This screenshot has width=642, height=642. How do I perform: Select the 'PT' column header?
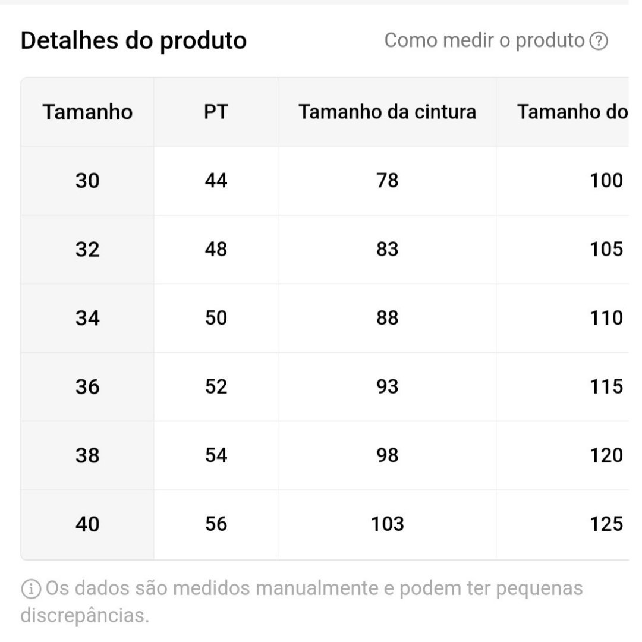tap(216, 112)
